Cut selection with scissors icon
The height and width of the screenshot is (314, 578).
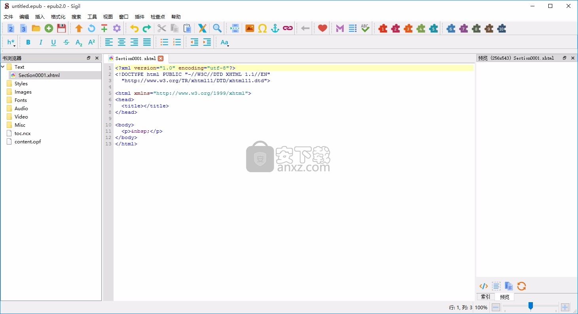(161, 28)
